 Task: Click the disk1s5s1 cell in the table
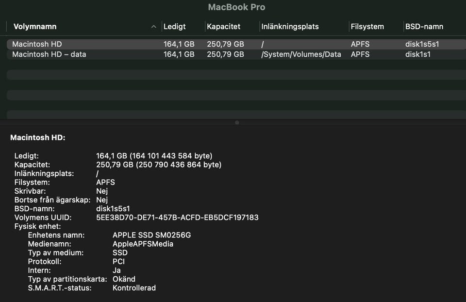[x=422, y=44]
